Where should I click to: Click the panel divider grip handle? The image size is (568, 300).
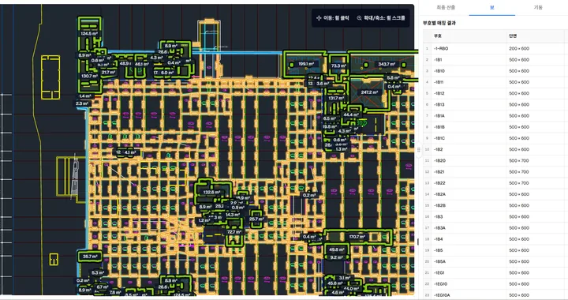coord(418,150)
